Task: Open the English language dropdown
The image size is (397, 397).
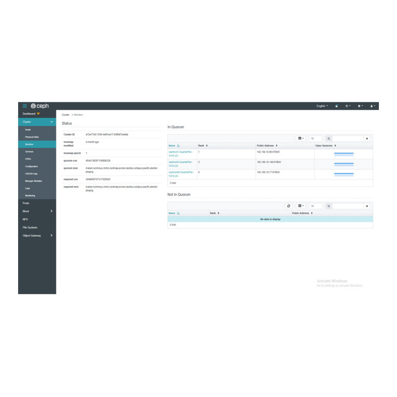Action: [x=322, y=106]
